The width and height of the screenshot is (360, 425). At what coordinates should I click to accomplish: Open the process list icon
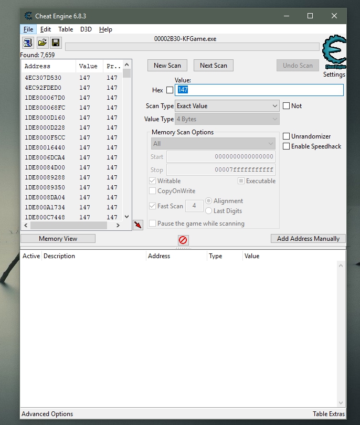(x=28, y=42)
